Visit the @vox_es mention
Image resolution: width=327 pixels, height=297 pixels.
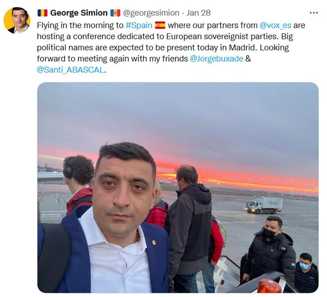pyautogui.click(x=275, y=25)
